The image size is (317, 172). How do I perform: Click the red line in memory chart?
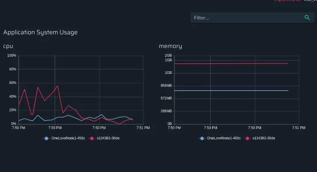click(231, 63)
